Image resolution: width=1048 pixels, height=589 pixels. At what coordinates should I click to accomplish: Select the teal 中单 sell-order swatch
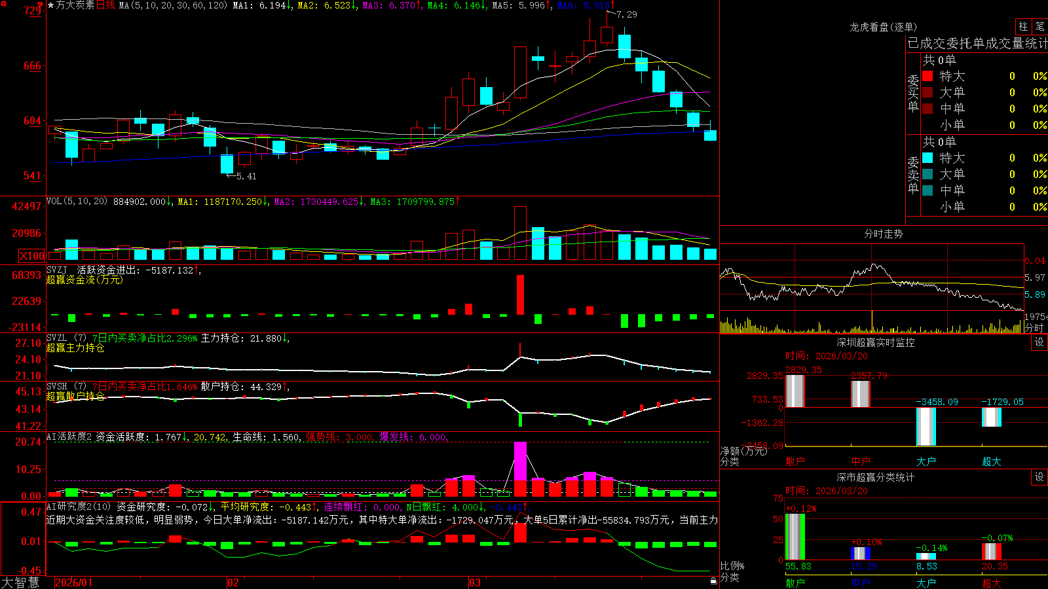pyautogui.click(x=927, y=190)
